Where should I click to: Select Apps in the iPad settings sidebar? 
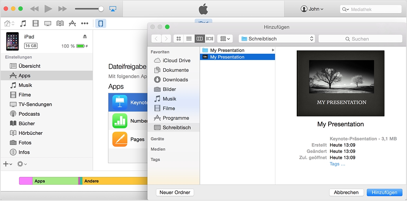46,76
